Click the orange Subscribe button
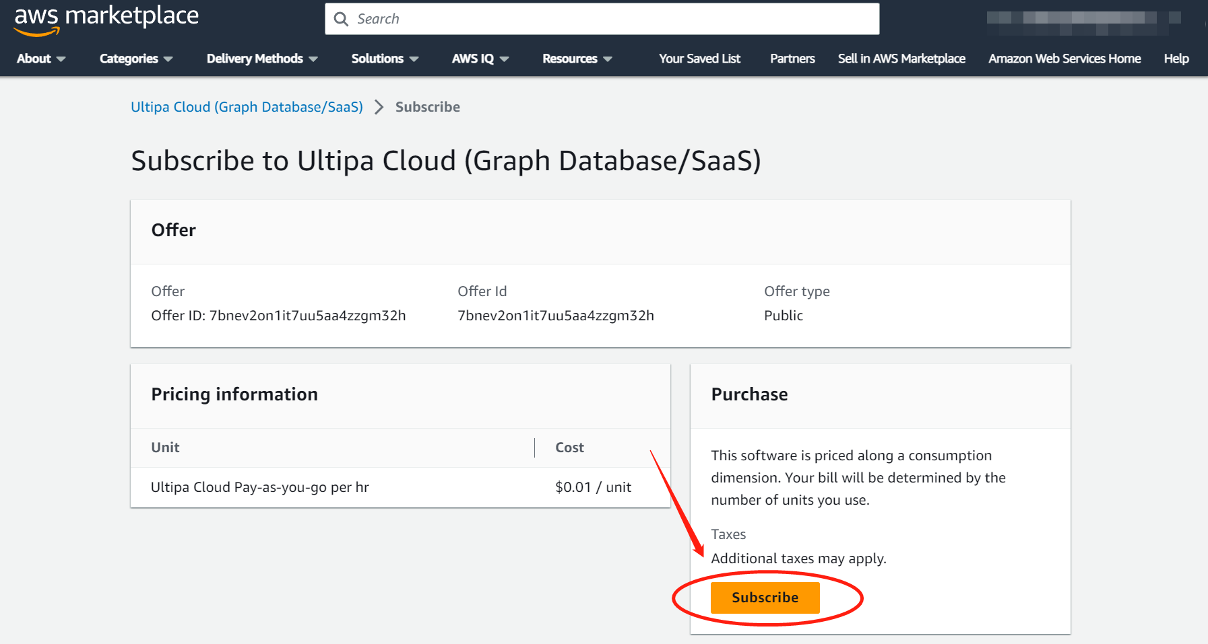Image resolution: width=1208 pixels, height=644 pixels. [765, 598]
